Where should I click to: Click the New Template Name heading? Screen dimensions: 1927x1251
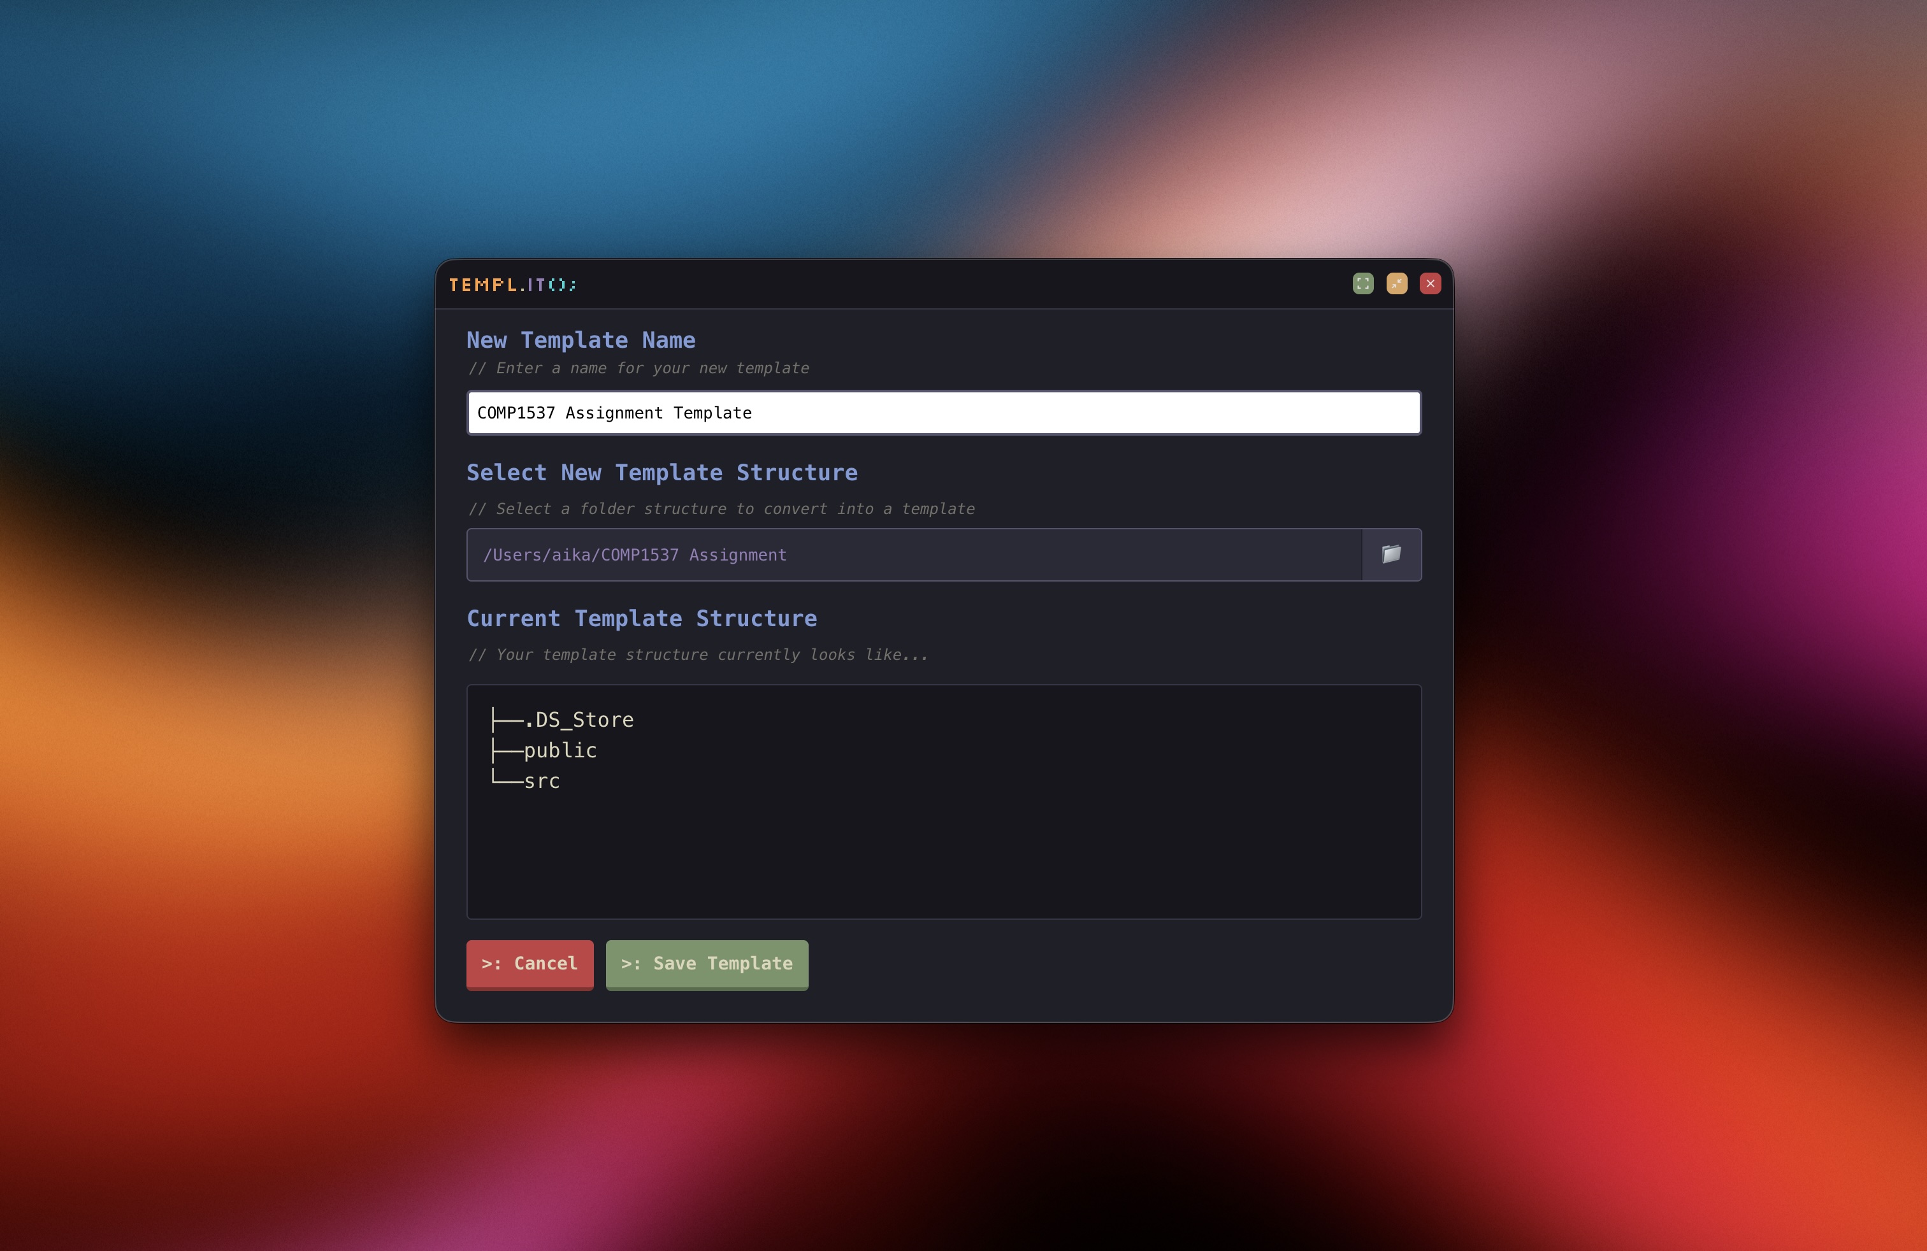point(581,340)
